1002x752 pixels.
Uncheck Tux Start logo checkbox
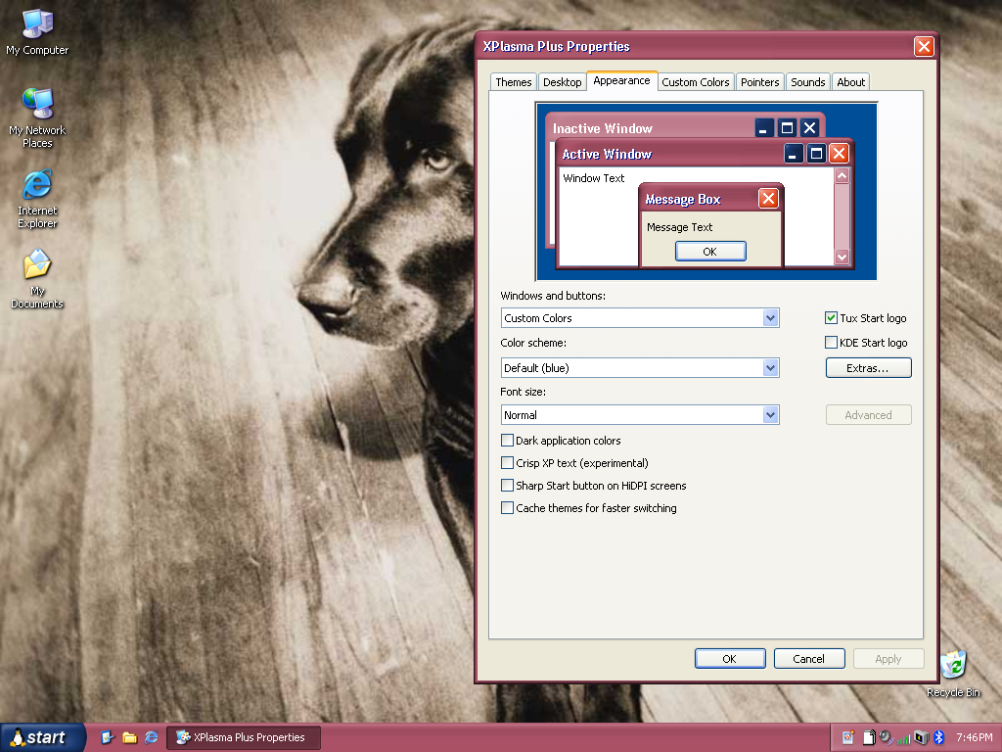click(831, 318)
